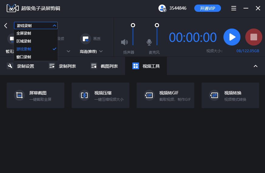This screenshot has height=173, width=265.
Task: Collapse the tab panel with up chevron
Action: click(x=256, y=66)
